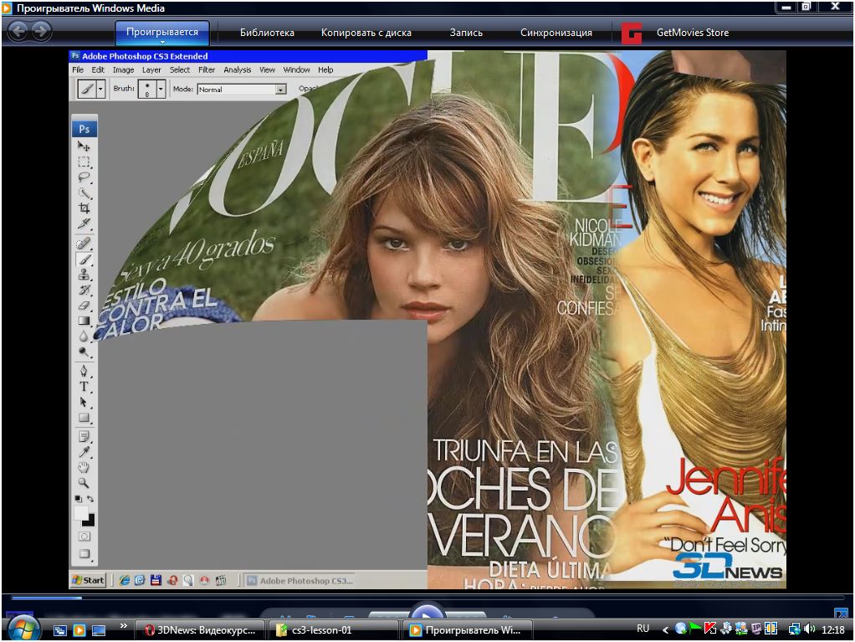Activate the Blur tool

pyautogui.click(x=84, y=336)
